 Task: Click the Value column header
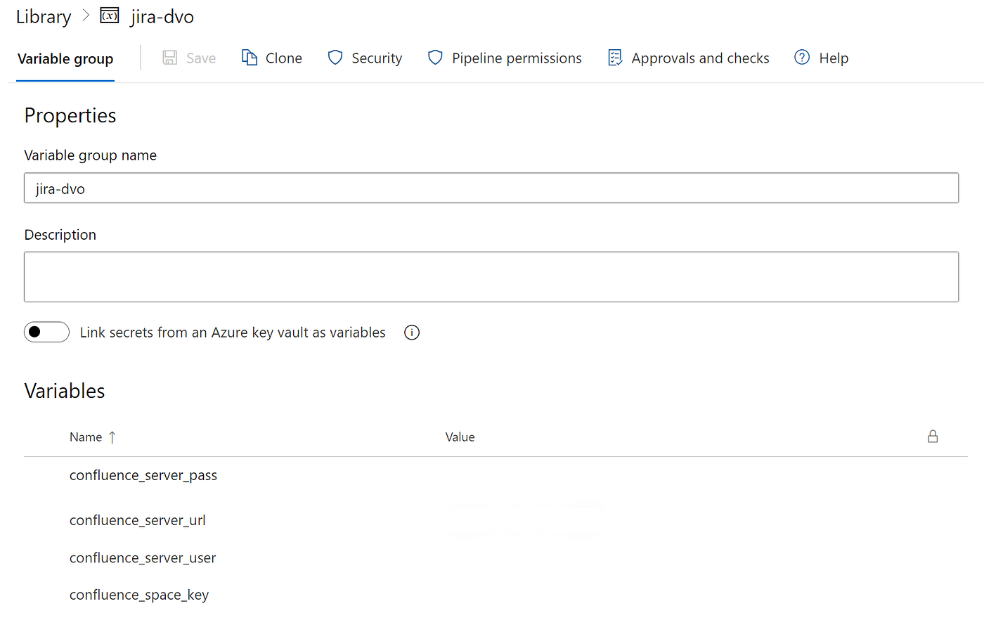click(460, 437)
